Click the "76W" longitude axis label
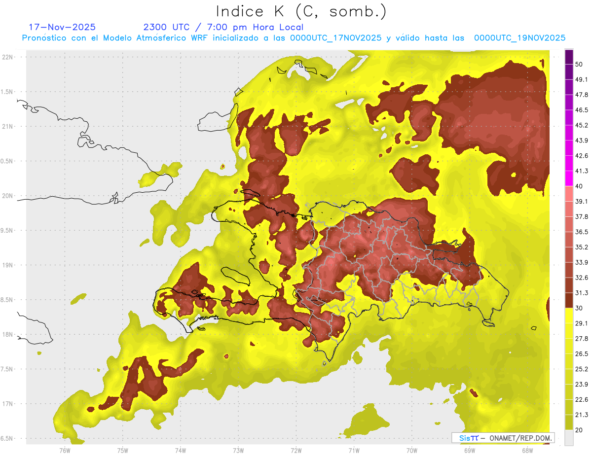592x457 pixels. coord(65,451)
